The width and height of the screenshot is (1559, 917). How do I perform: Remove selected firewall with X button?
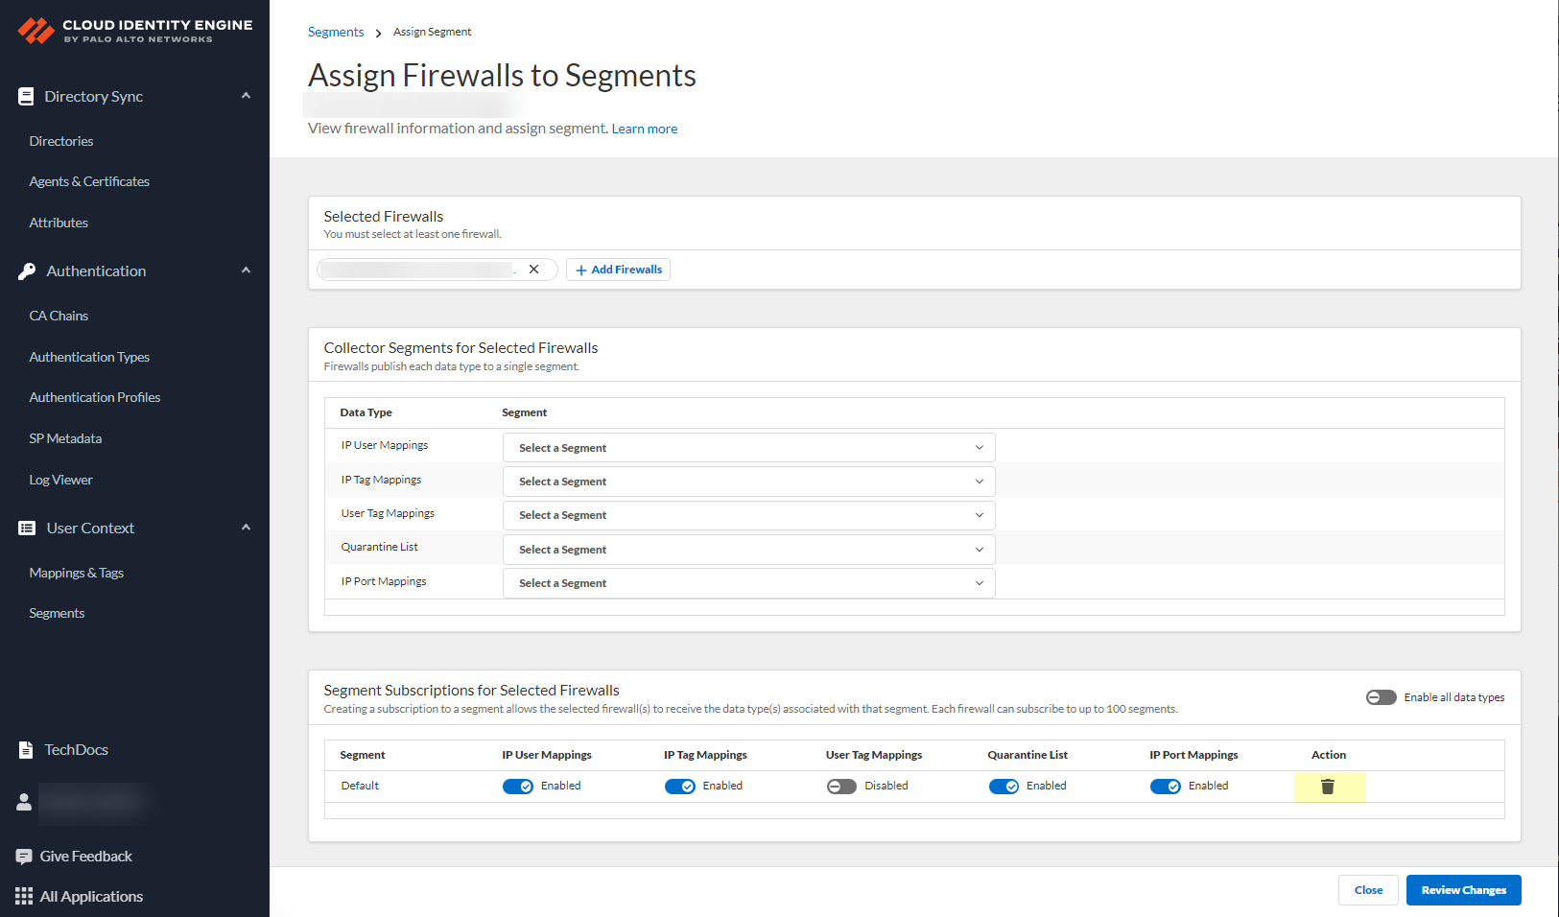(534, 270)
